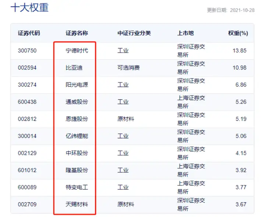Select security code 002594
265x217 pixels.
pyautogui.click(x=27, y=68)
